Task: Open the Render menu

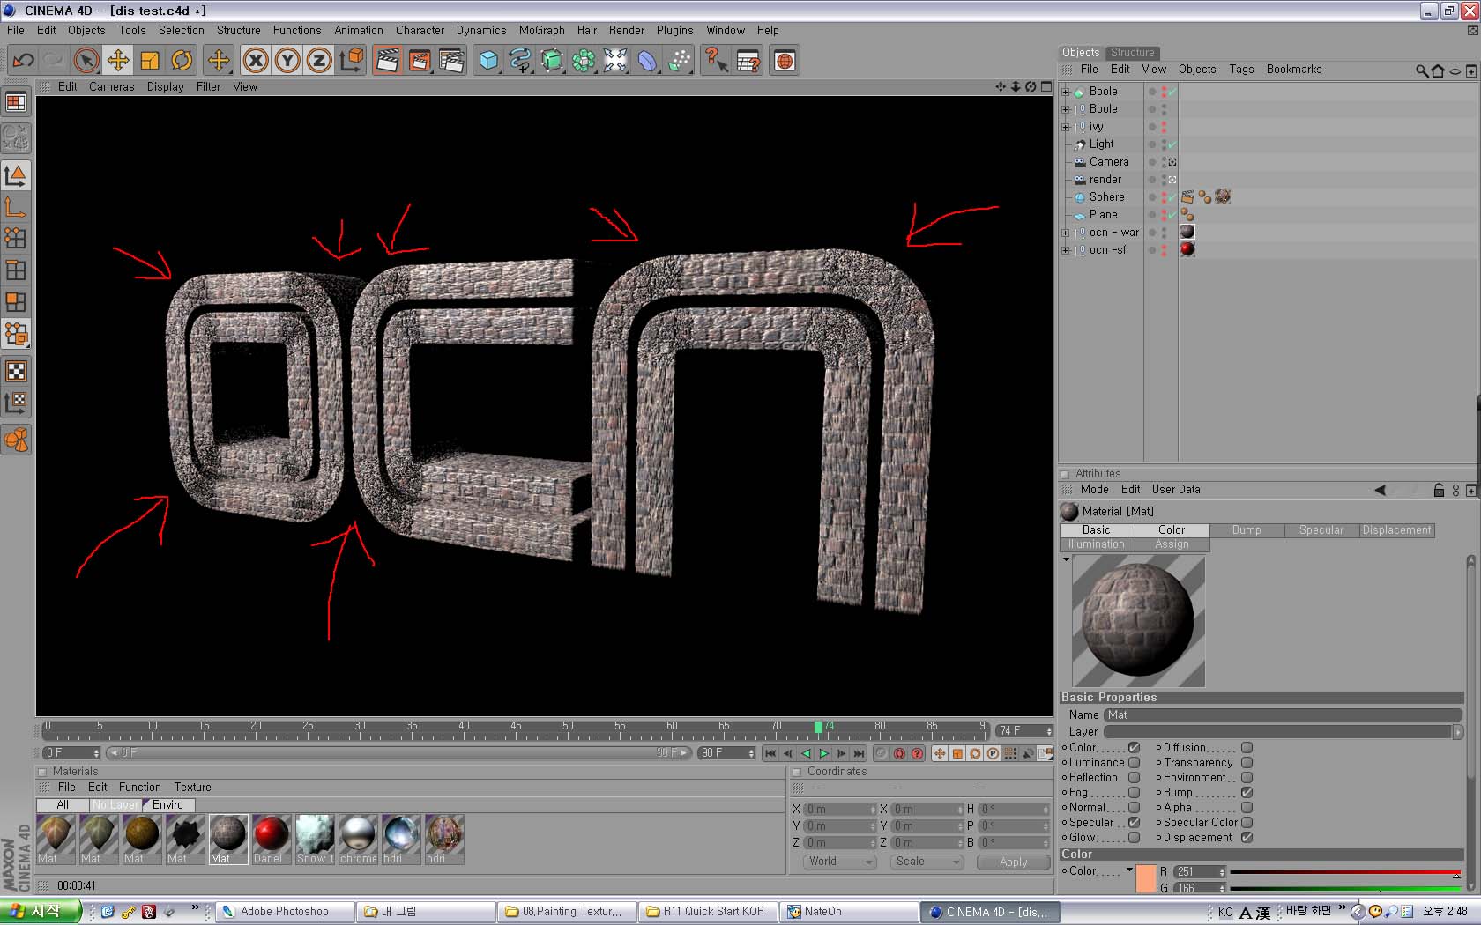Action: click(626, 30)
